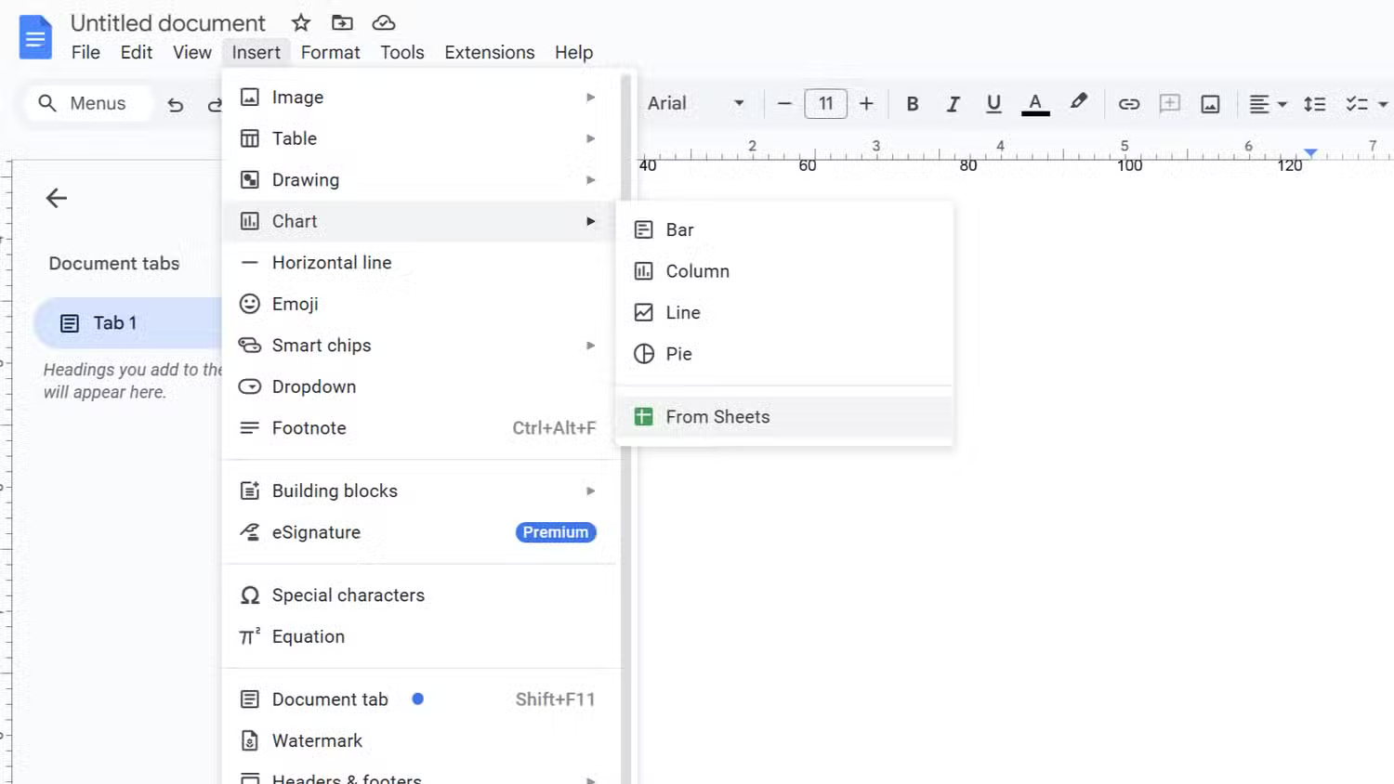The image size is (1394, 784).
Task: Click the Document tabs heading
Action: point(114,263)
